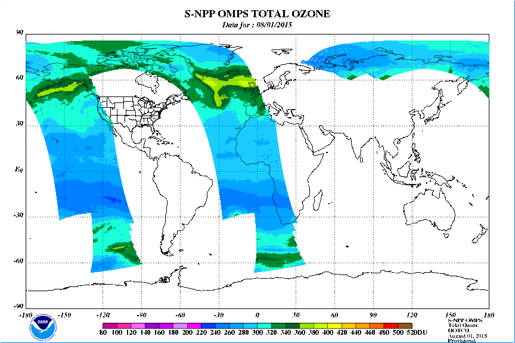Click longitude axis label '-60'

tap(180, 316)
